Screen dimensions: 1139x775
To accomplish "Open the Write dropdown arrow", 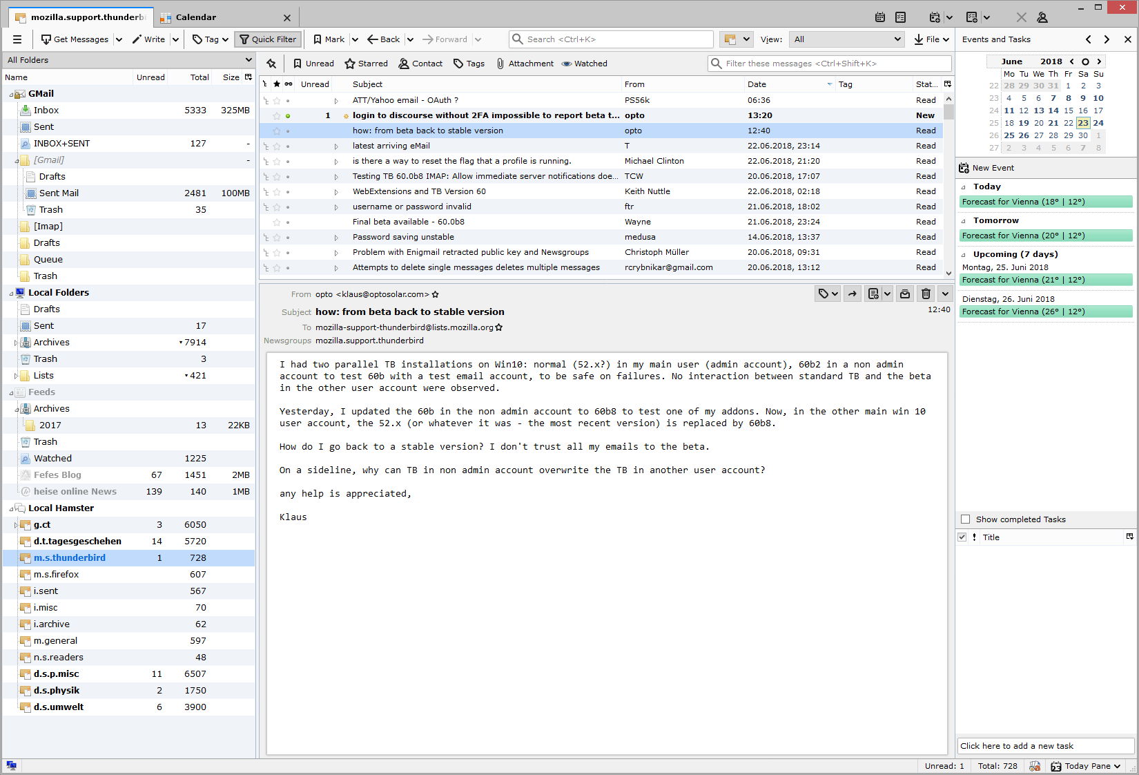I will tap(175, 39).
